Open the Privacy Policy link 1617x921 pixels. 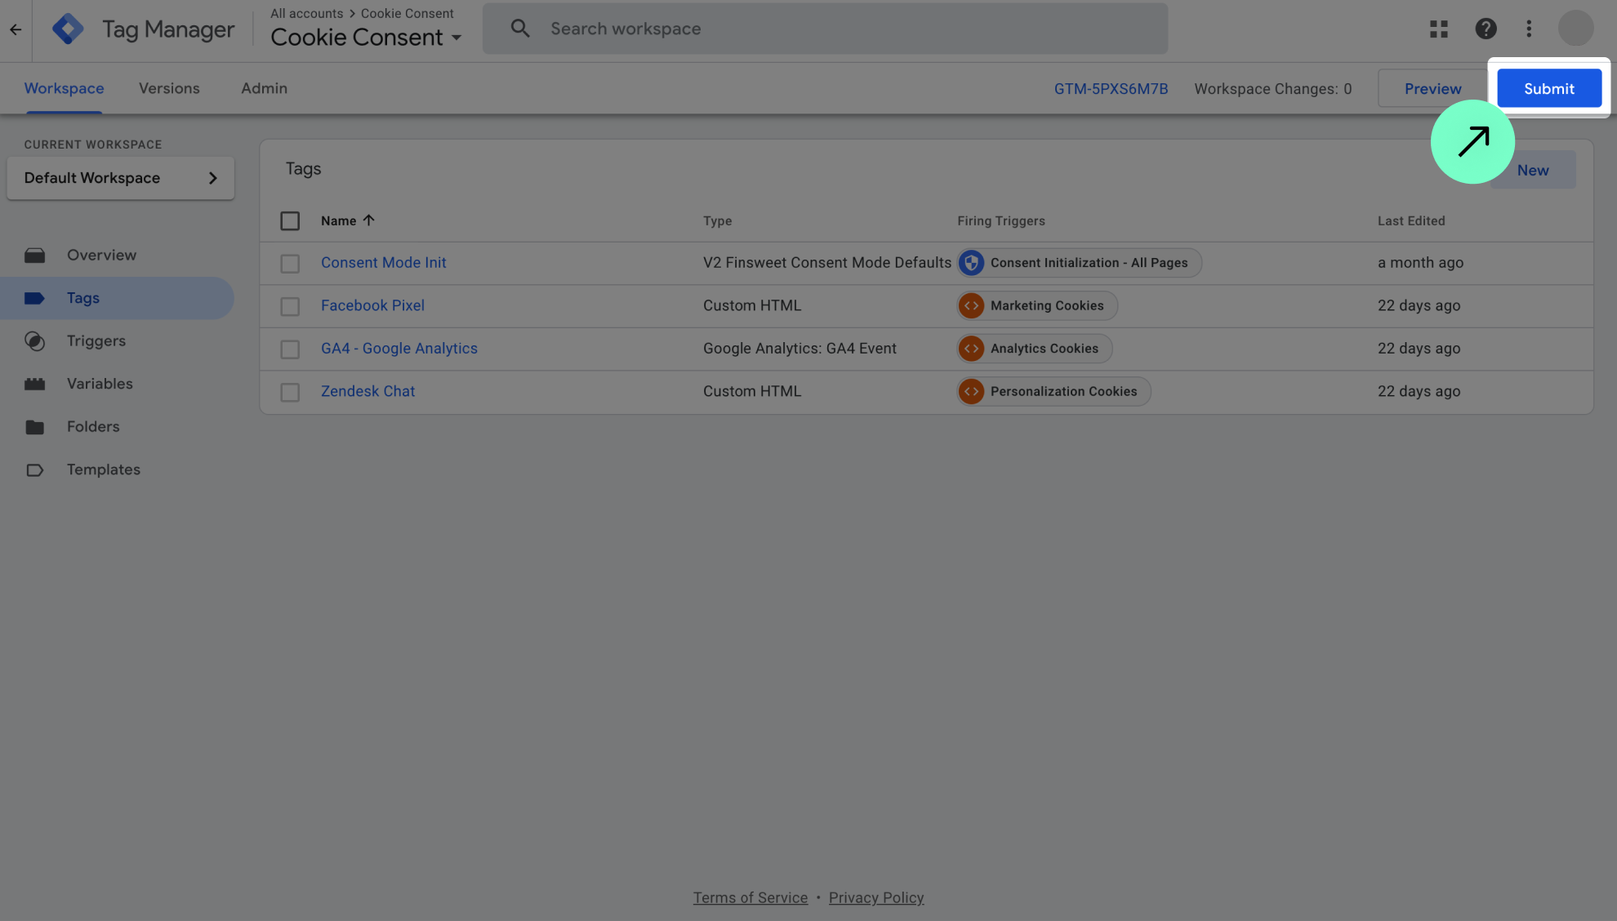[x=875, y=898]
